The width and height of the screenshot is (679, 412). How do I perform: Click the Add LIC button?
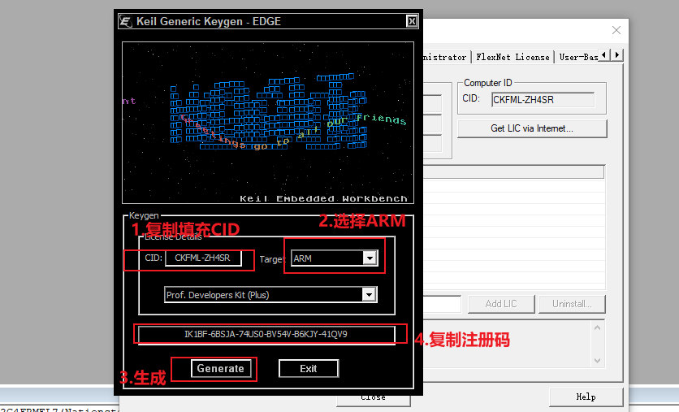click(501, 304)
